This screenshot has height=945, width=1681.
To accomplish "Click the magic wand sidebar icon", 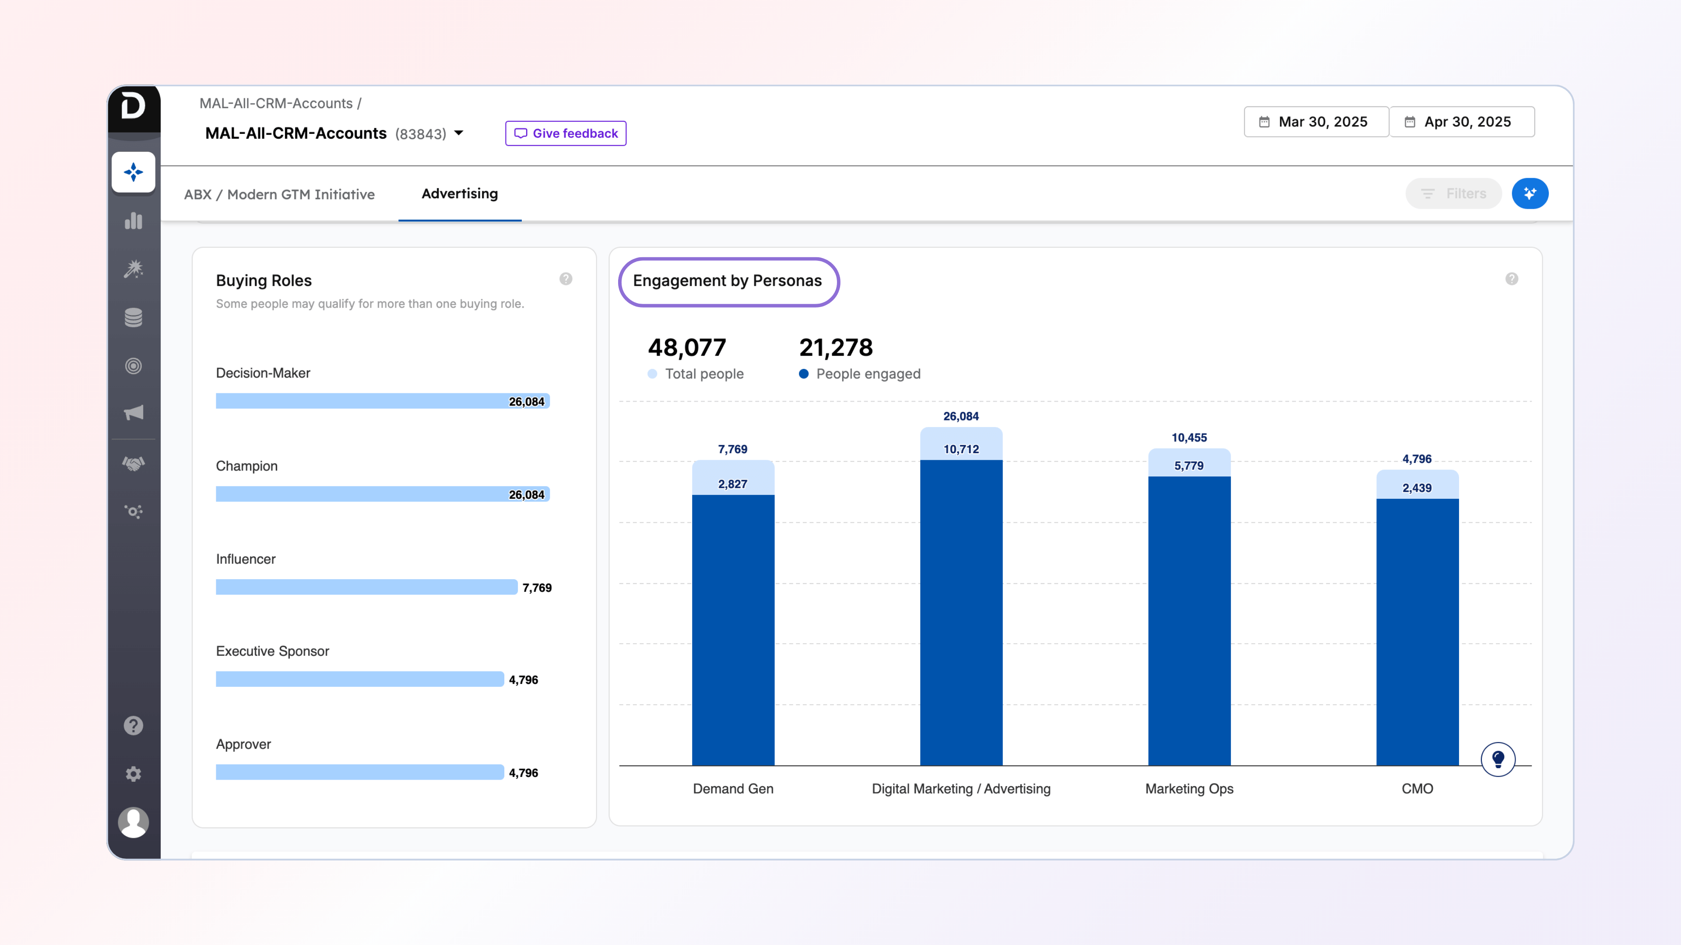I will click(x=133, y=269).
